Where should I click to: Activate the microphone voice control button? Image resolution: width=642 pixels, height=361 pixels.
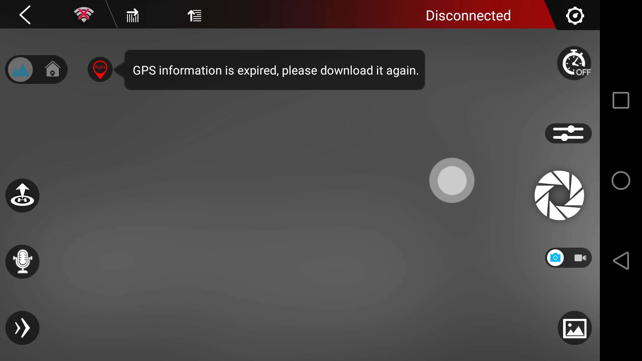click(x=22, y=262)
